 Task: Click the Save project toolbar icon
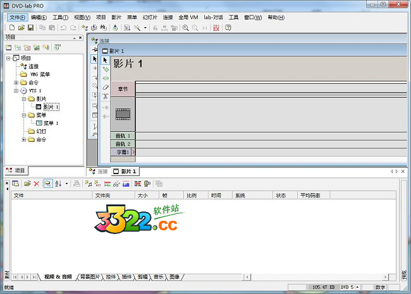[30, 28]
